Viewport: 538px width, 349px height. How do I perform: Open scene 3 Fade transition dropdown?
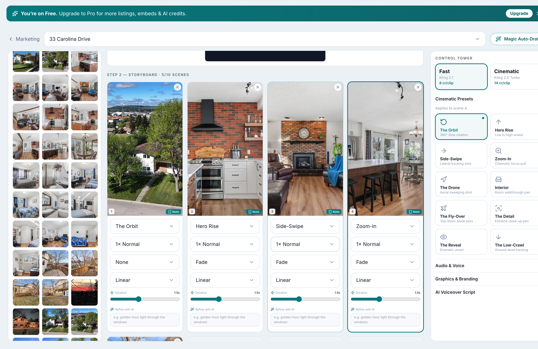(x=305, y=262)
